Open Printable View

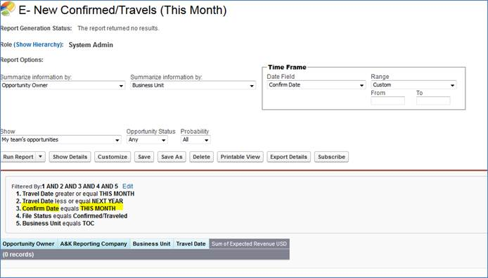tap(240, 157)
